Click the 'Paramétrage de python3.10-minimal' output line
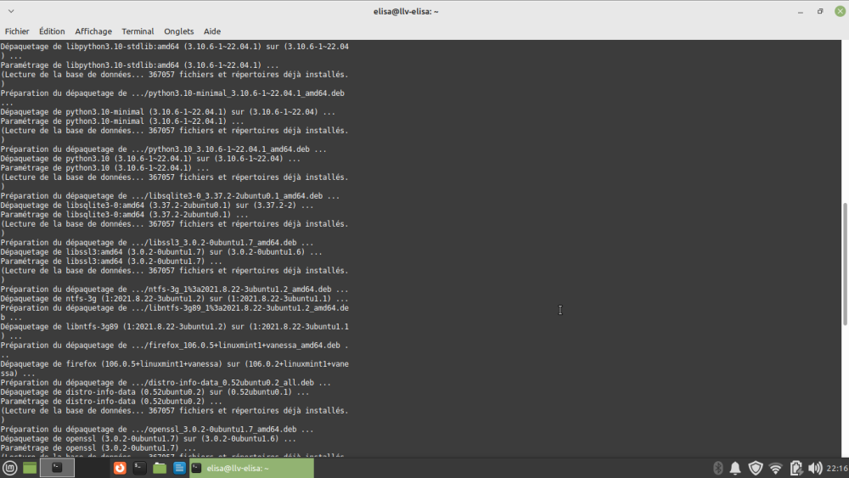This screenshot has width=849, height=478. [x=121, y=121]
